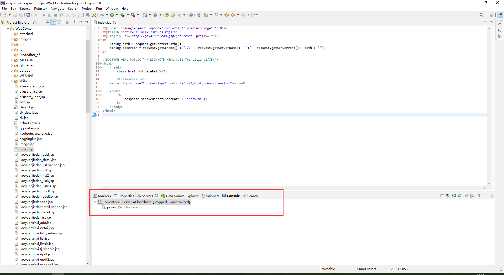
Task: Navigate Back with the yellow left arrow
Action: click(233, 15)
